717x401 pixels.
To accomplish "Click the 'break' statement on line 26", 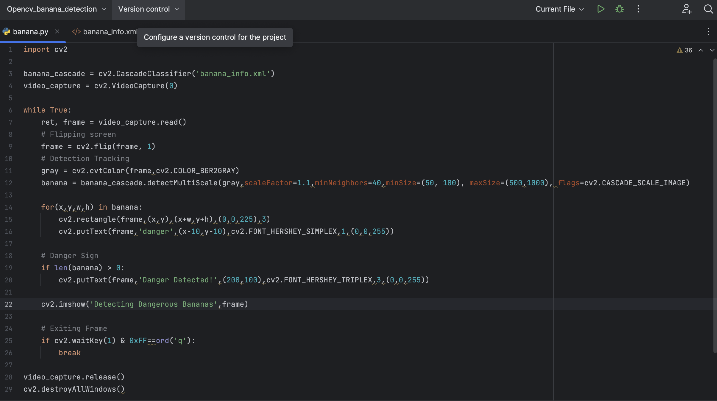I will click(70, 353).
